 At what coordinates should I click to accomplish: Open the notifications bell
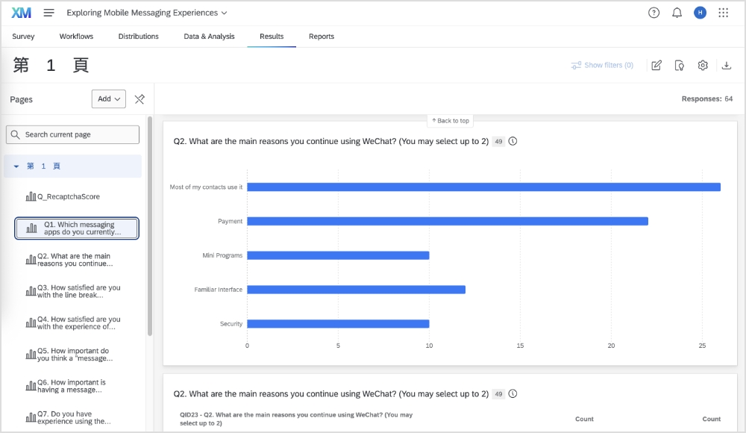[x=677, y=13]
